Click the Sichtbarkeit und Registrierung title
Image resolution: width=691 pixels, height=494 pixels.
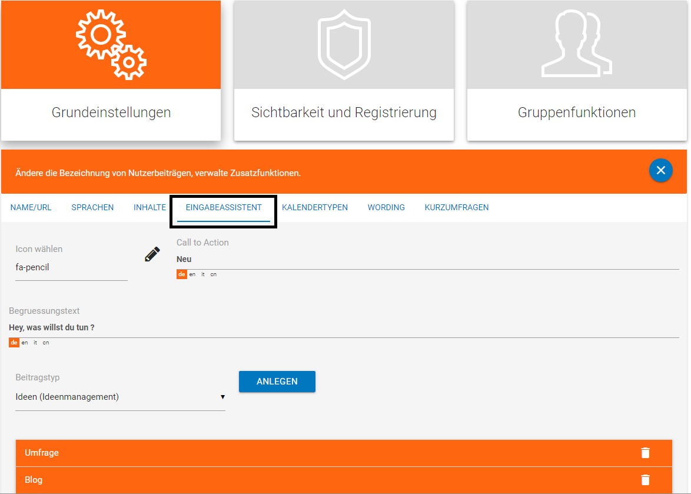tap(344, 112)
